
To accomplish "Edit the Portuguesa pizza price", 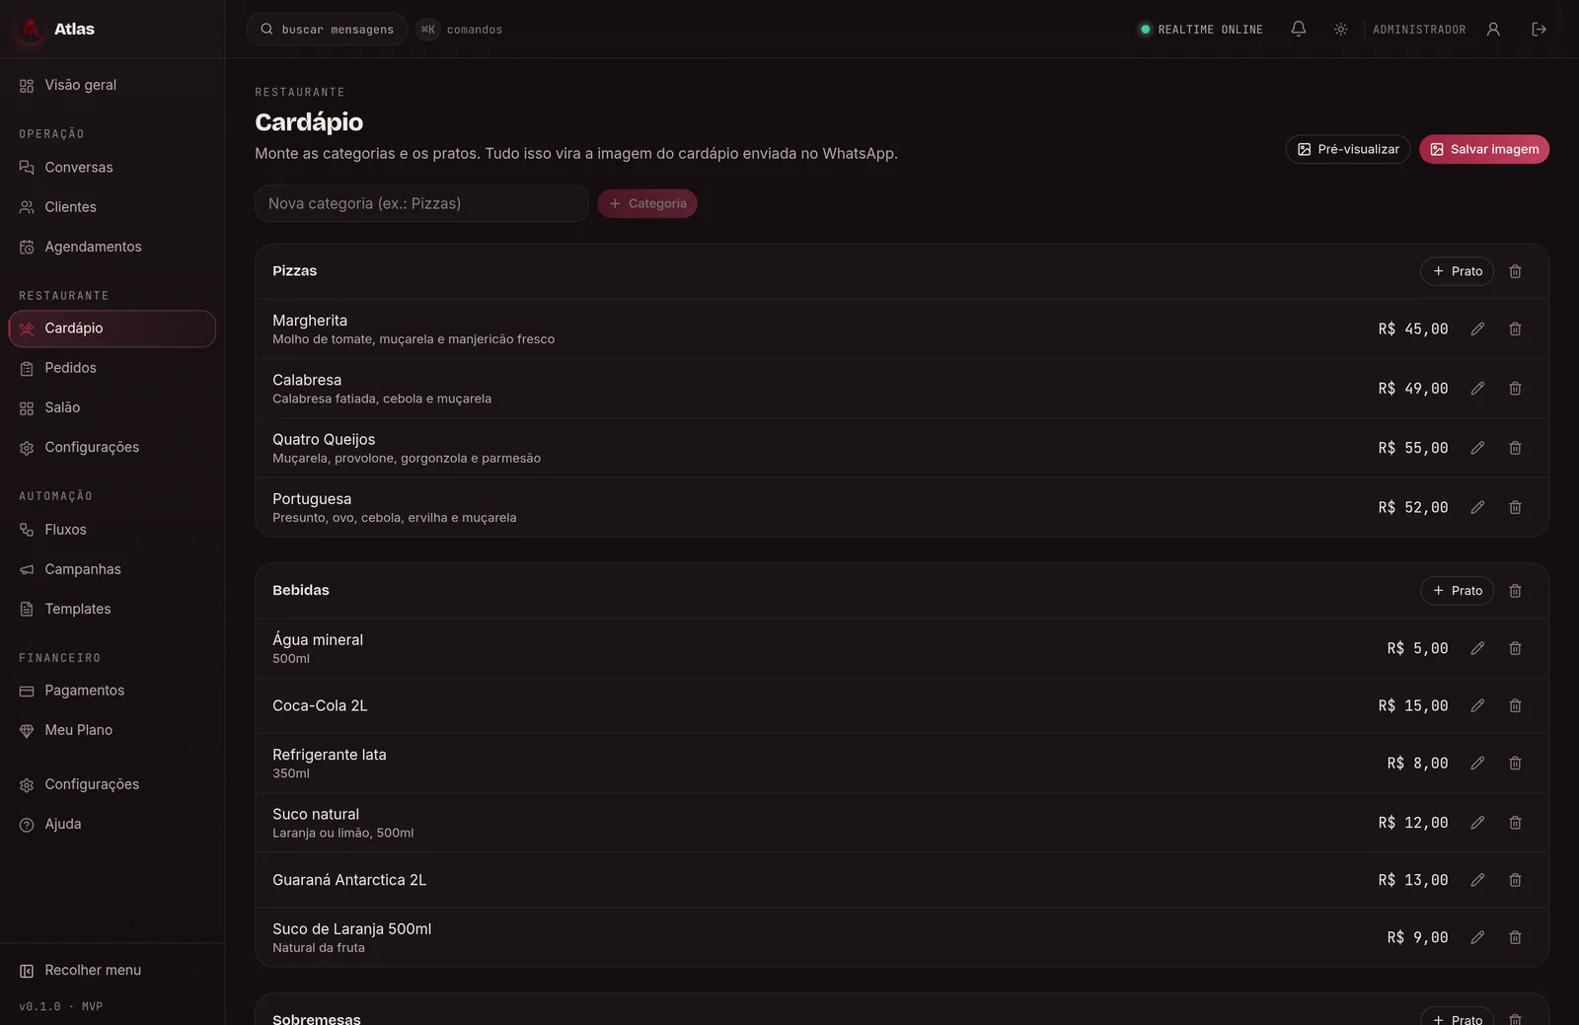I will (1477, 507).
